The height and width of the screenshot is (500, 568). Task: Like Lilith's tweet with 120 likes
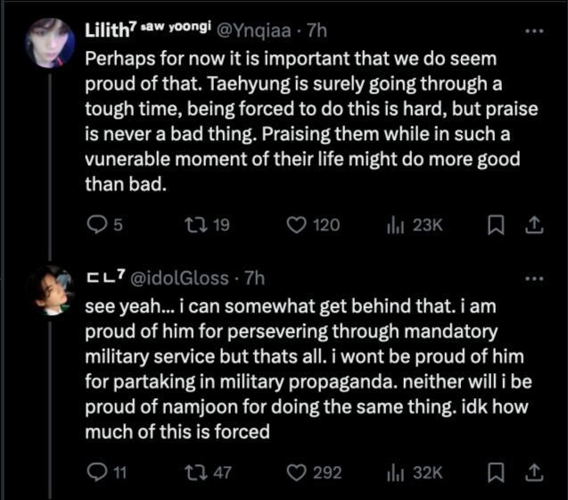point(296,225)
